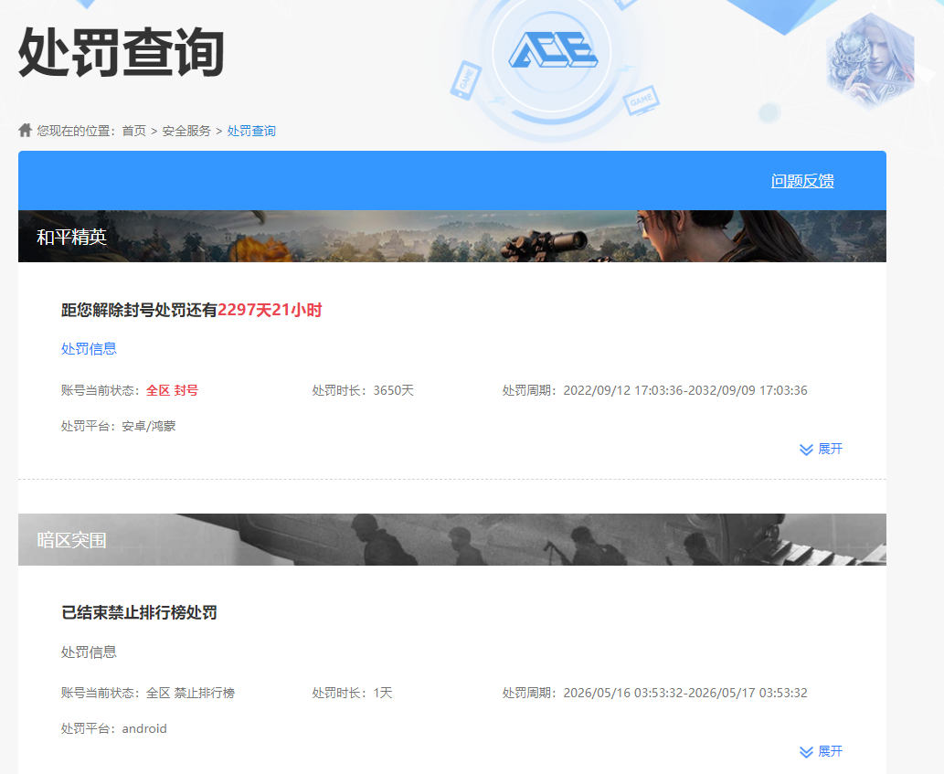The width and height of the screenshot is (944, 774).
Task: Click 已结束禁止排行榜处罚 heading
Action: point(139,612)
